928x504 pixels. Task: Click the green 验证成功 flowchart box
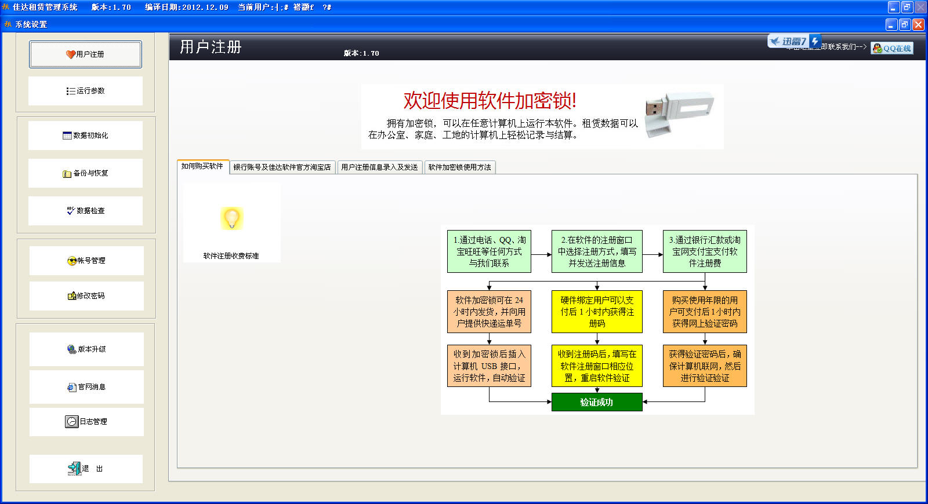pyautogui.click(x=597, y=402)
